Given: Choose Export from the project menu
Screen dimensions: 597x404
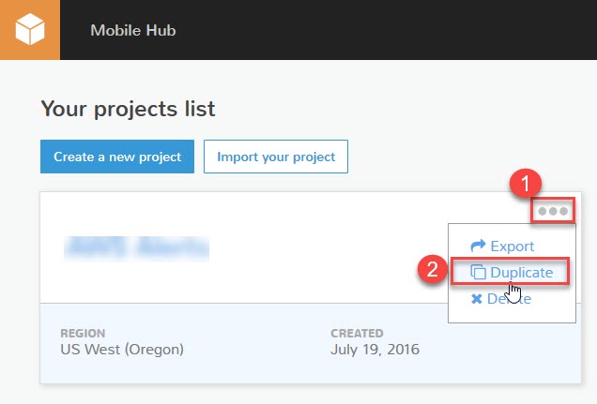Looking at the screenshot, I should [502, 247].
